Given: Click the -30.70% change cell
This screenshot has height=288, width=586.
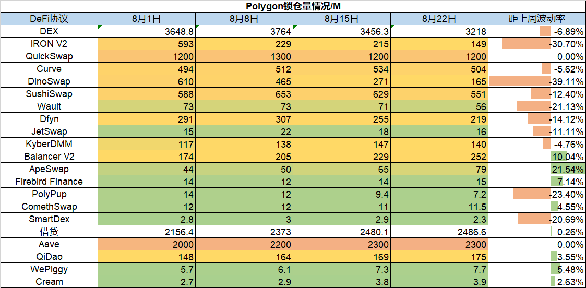Looking at the screenshot, I should tap(537, 44).
